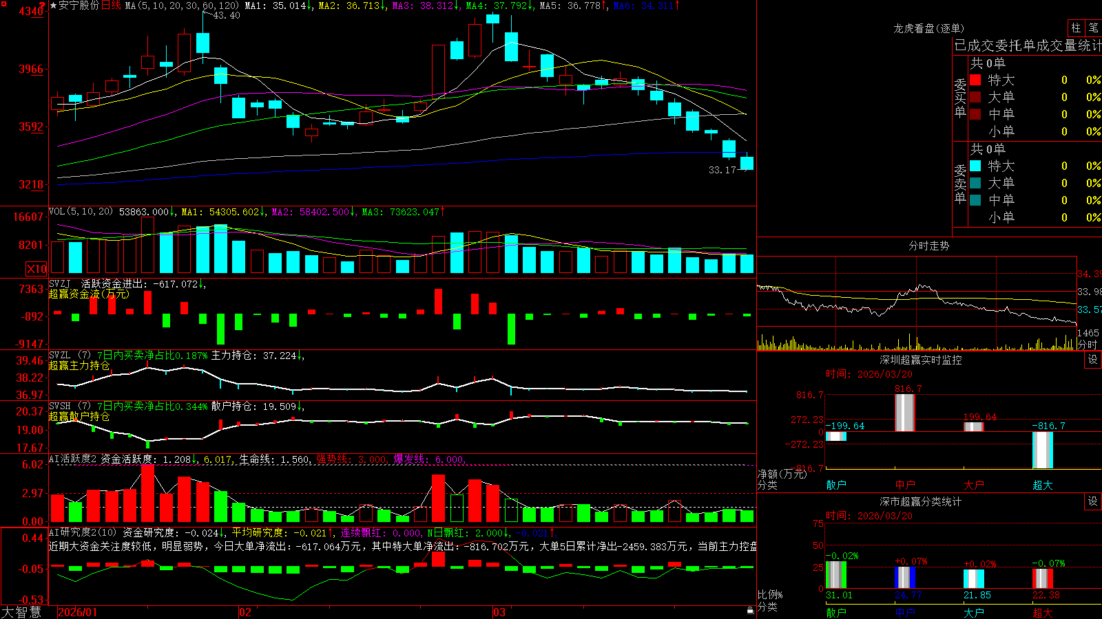
Task: Select the dark red 大单 buy-order swatch
Action: (975, 97)
